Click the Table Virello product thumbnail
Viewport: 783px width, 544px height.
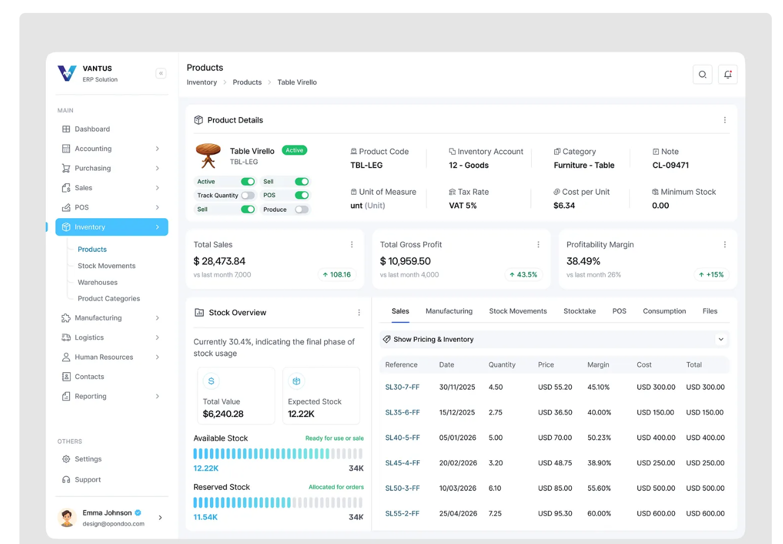208,156
